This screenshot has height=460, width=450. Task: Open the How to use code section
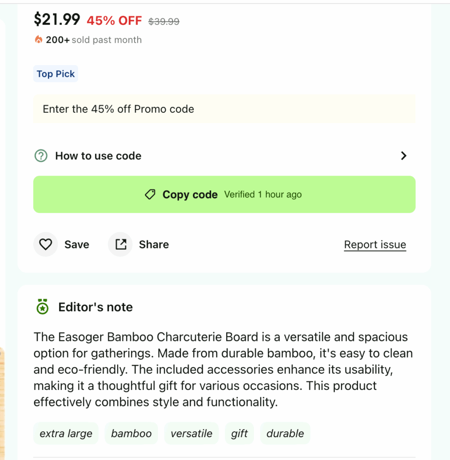(x=98, y=156)
